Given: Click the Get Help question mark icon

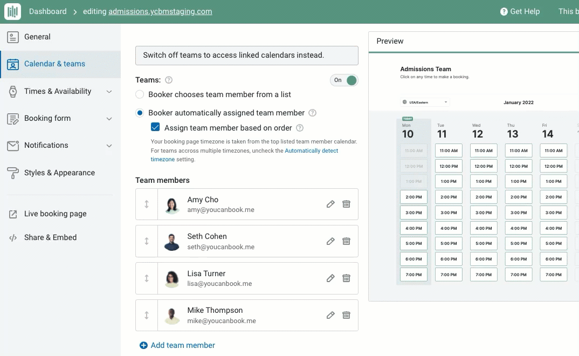Looking at the screenshot, I should coord(504,12).
